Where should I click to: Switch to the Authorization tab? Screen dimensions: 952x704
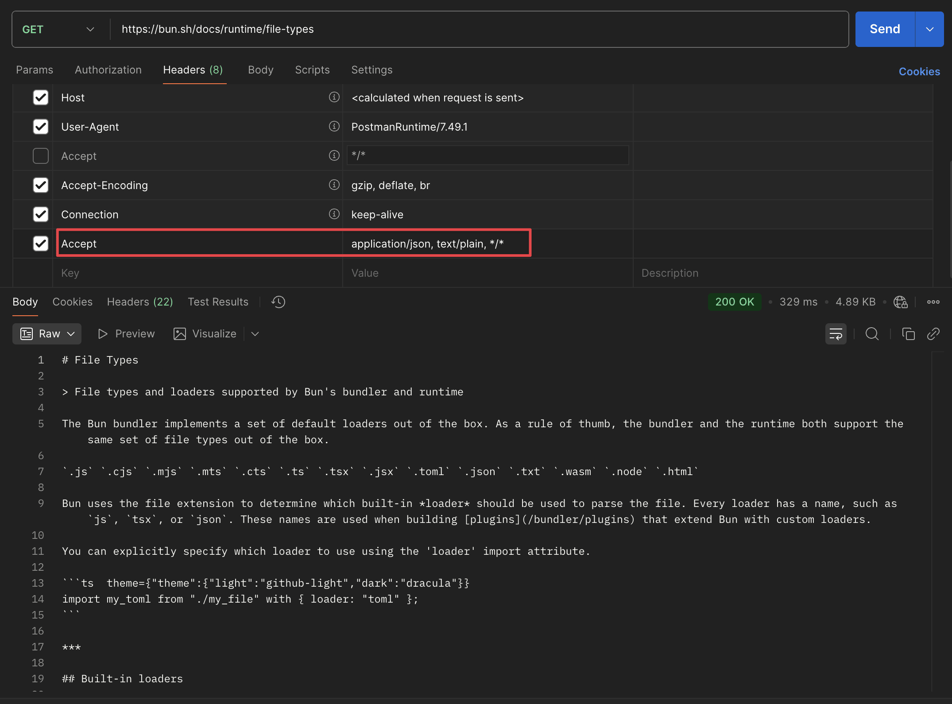point(108,70)
